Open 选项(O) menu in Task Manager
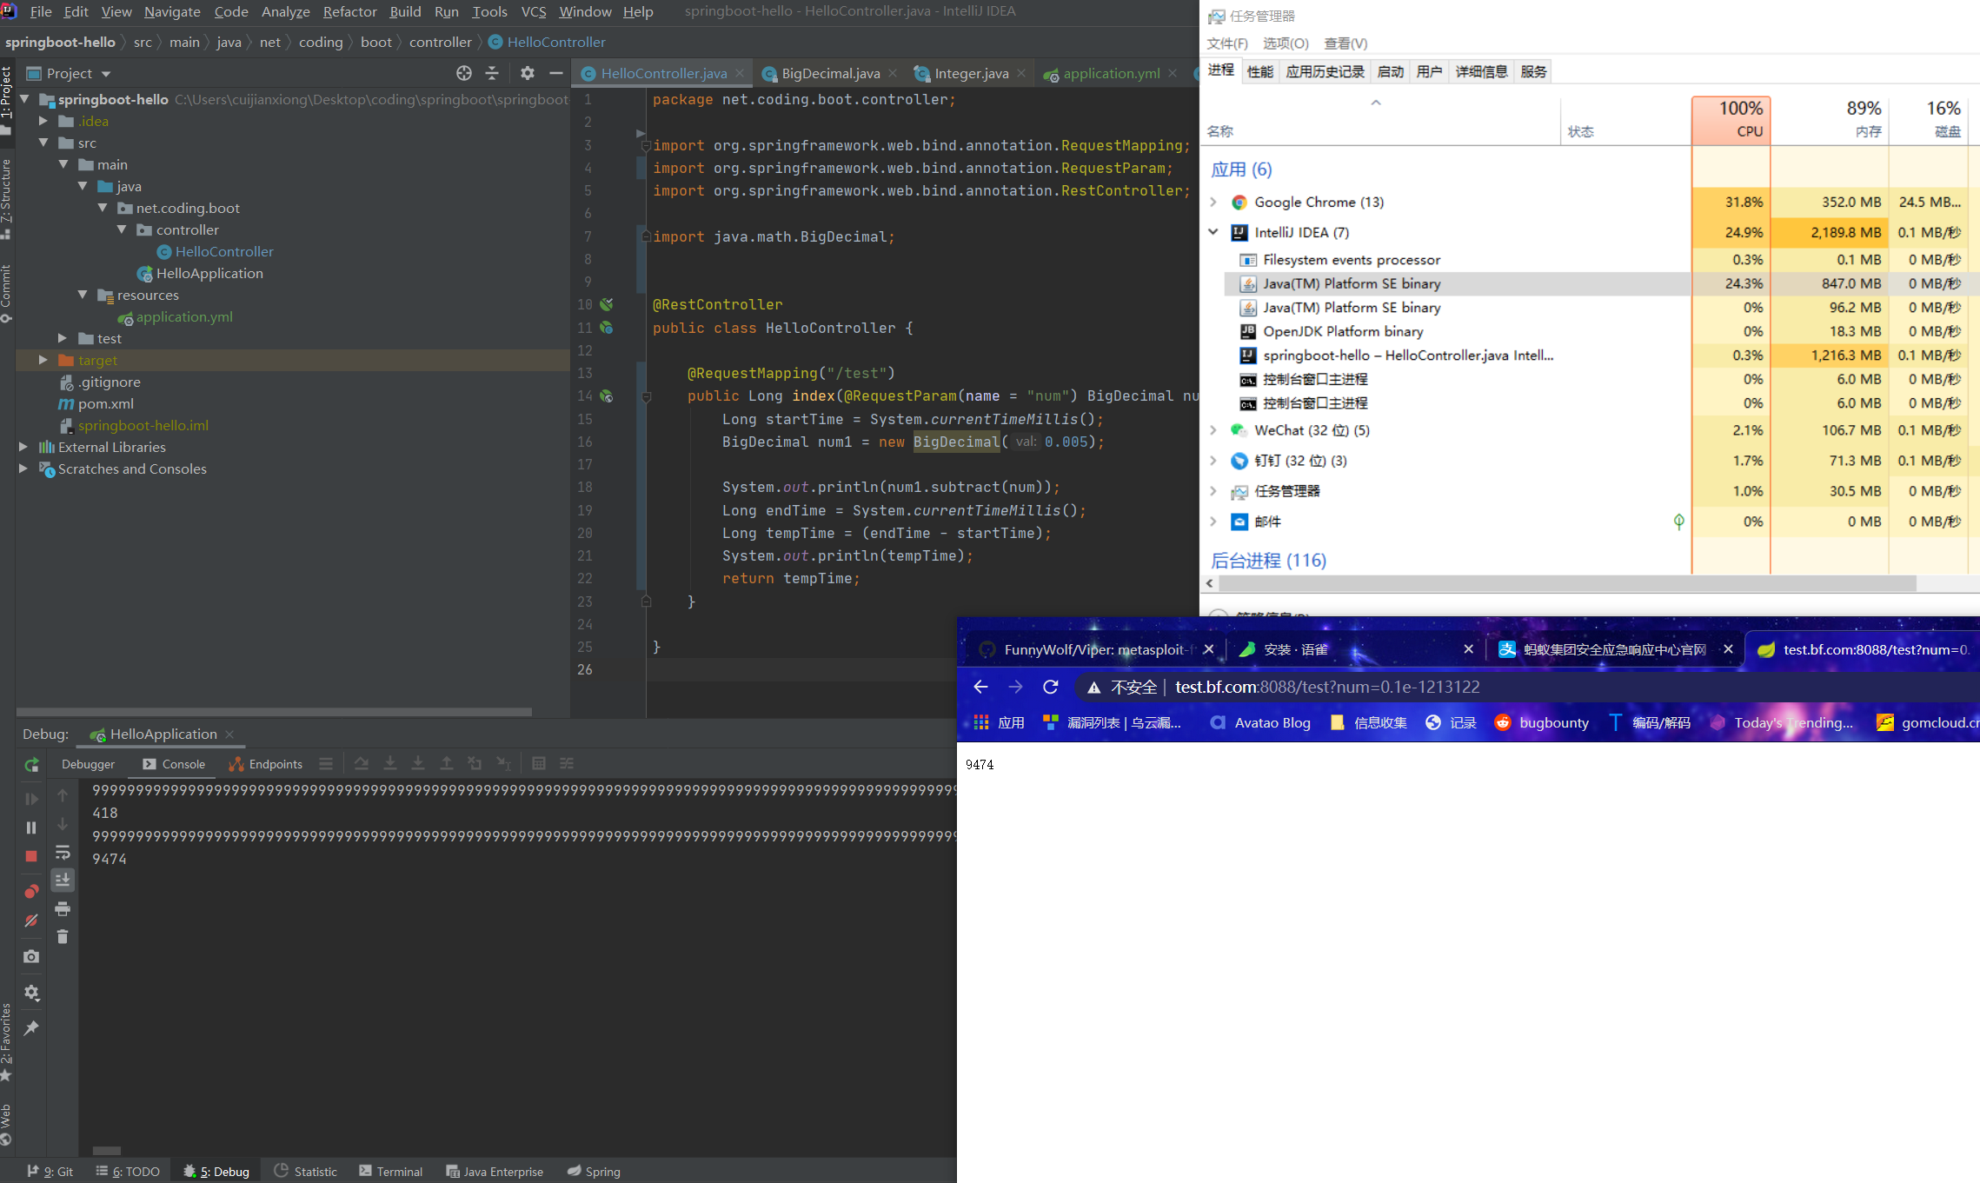 pyautogui.click(x=1285, y=43)
